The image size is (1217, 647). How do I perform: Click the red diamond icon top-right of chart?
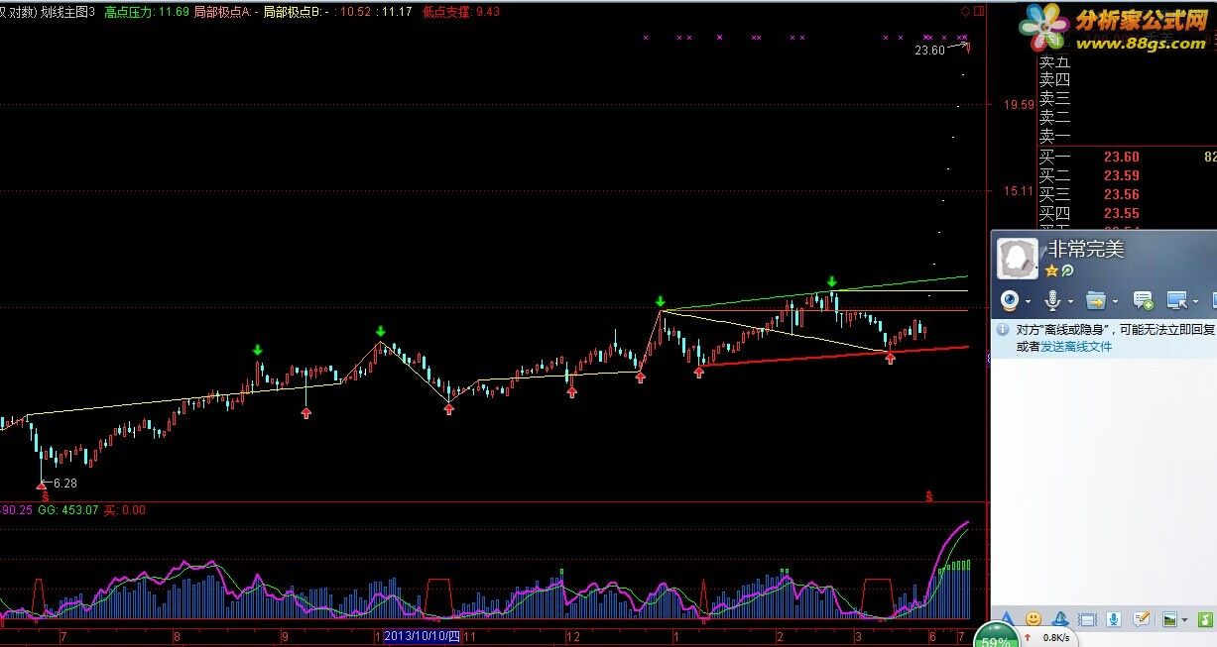coord(965,11)
